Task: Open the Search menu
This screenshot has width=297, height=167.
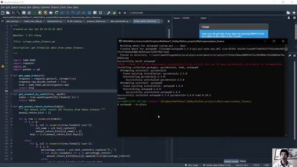Action: 14,7
